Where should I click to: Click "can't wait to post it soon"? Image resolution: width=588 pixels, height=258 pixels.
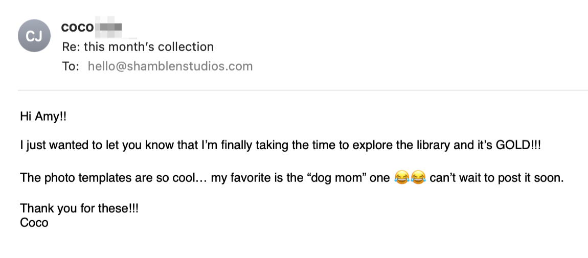(x=495, y=179)
